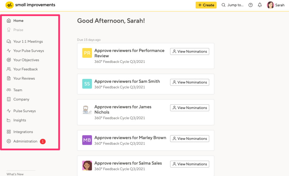Click the yellow Create button
Image resolution: width=289 pixels, height=176 pixels.
click(206, 5)
